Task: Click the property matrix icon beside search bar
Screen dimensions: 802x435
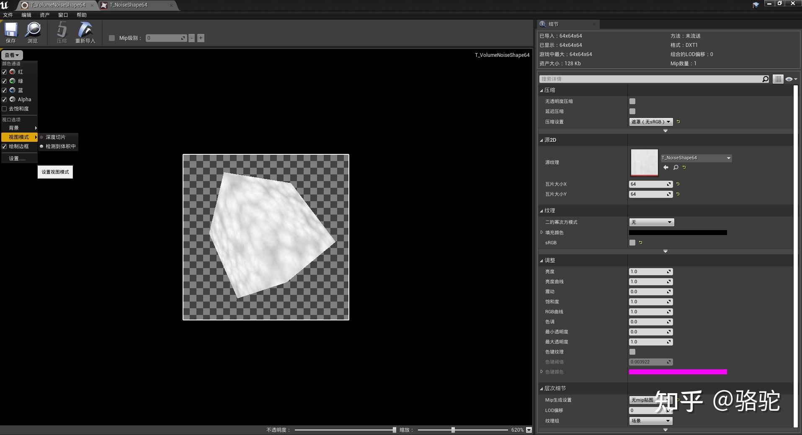Action: point(778,79)
